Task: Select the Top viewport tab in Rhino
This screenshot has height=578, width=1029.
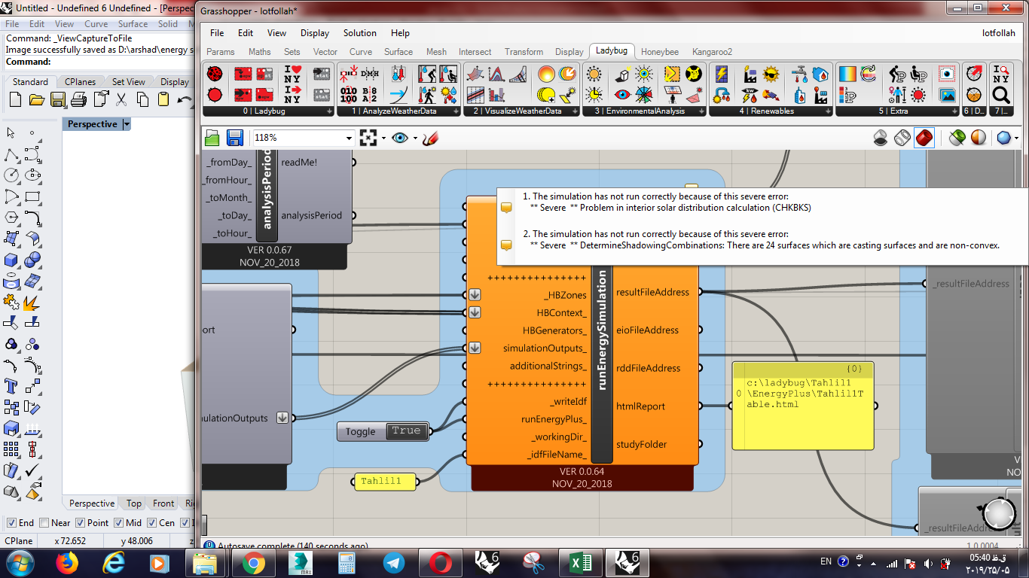Action: [x=133, y=503]
